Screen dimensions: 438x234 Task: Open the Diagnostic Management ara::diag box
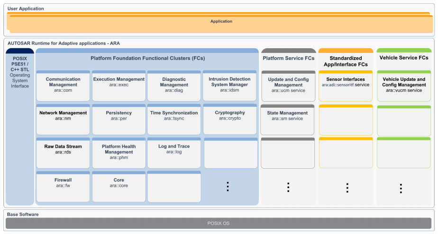(174, 86)
